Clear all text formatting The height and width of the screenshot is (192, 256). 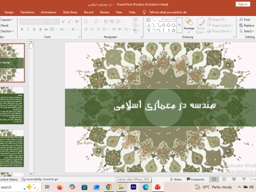(x=77, y=21)
